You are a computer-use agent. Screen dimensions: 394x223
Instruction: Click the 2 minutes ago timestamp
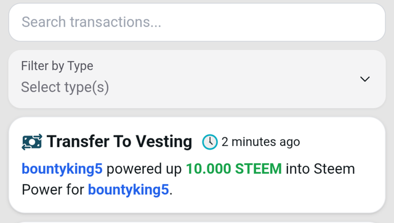[x=260, y=142]
